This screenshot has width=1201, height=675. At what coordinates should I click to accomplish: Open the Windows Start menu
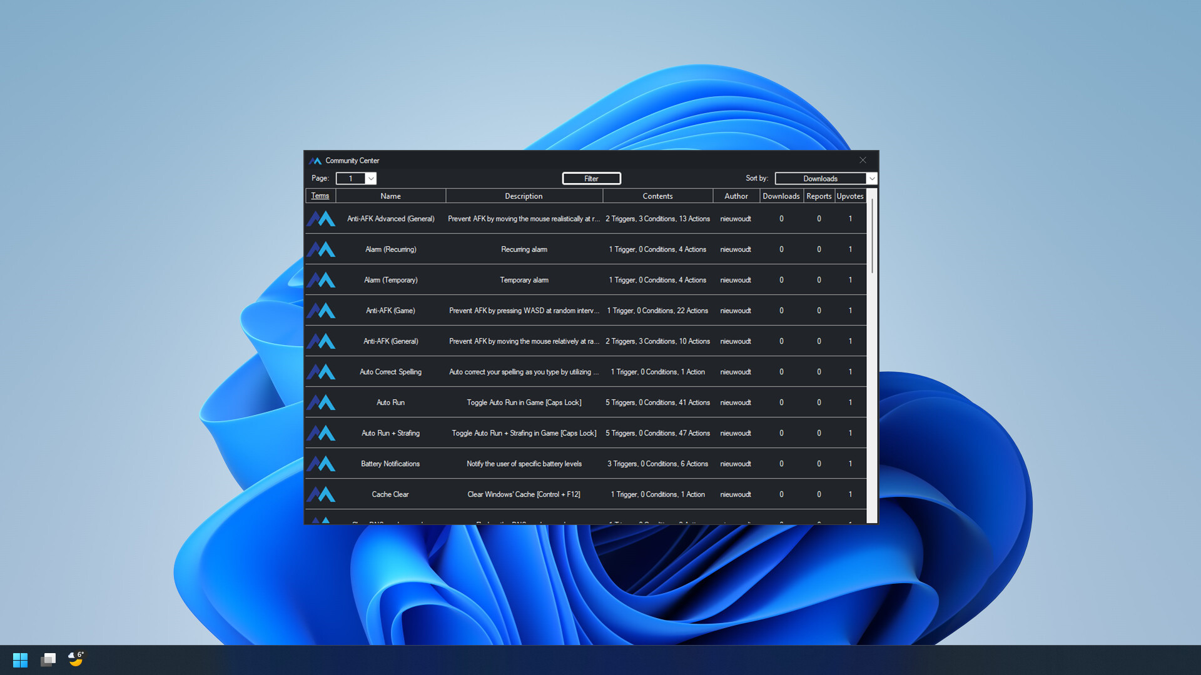pyautogui.click(x=20, y=659)
